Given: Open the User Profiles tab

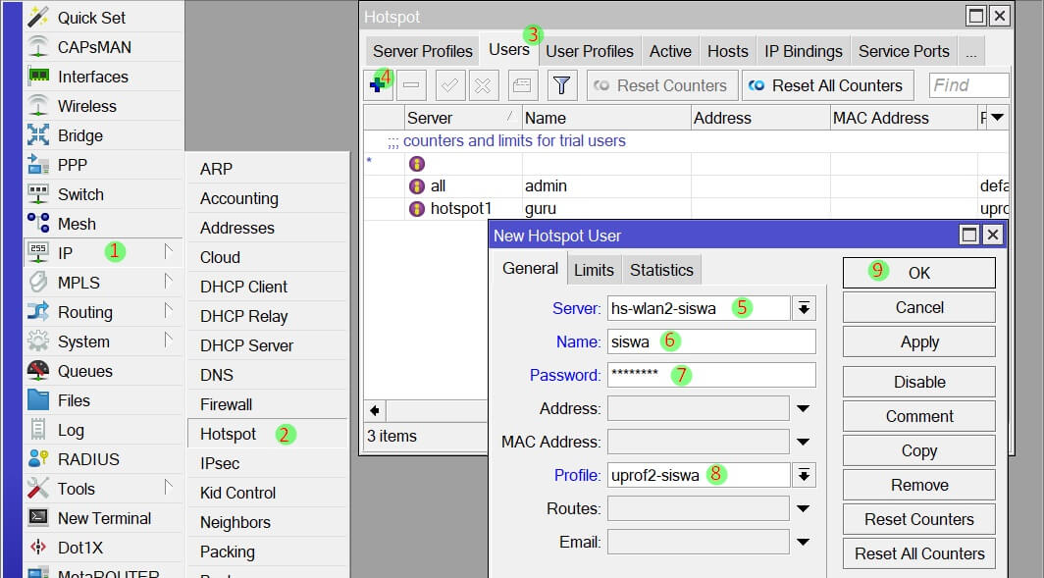Looking at the screenshot, I should [590, 51].
